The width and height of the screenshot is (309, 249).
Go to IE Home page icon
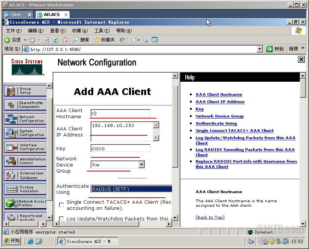(x=65, y=40)
